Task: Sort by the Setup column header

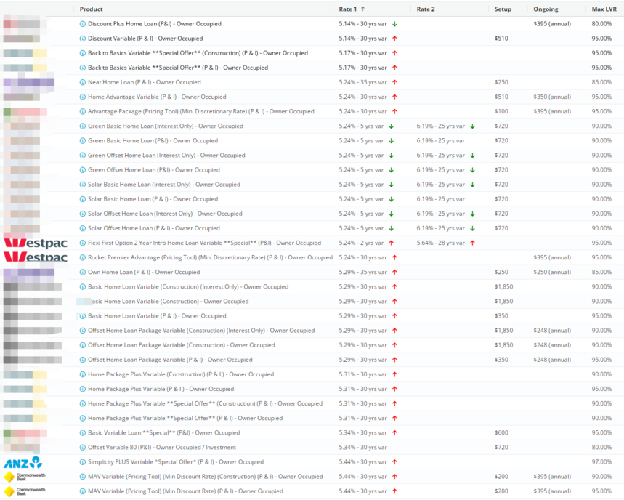Action: point(503,9)
